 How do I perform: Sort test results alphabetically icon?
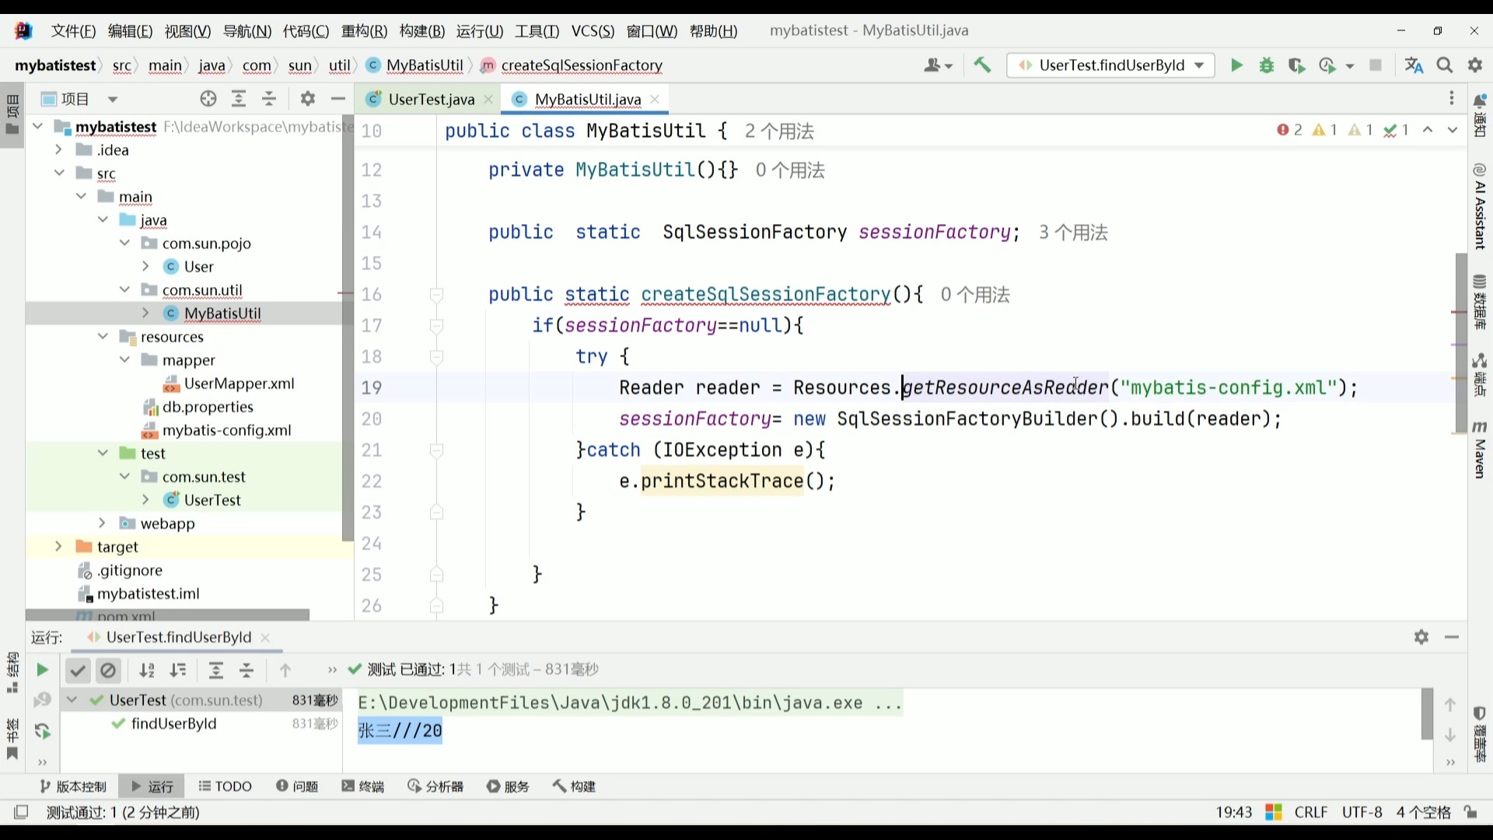pos(146,670)
